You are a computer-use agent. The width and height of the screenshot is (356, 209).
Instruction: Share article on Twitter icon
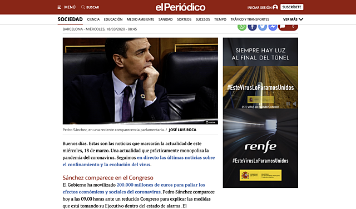[263, 27]
